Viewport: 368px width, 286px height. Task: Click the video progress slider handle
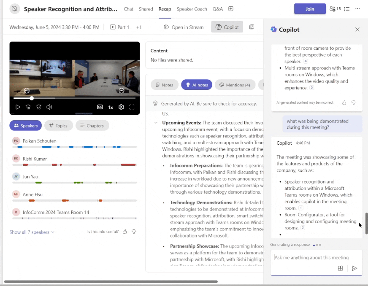32,98
